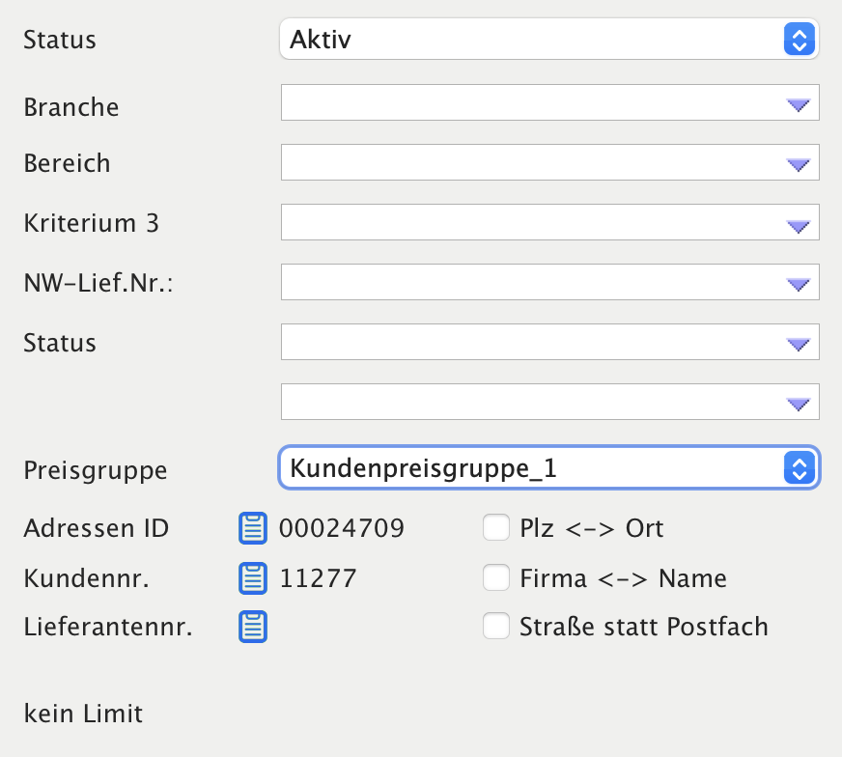Click the Lieferantennr. clipboard icon
This screenshot has height=757, width=842.
tap(253, 627)
